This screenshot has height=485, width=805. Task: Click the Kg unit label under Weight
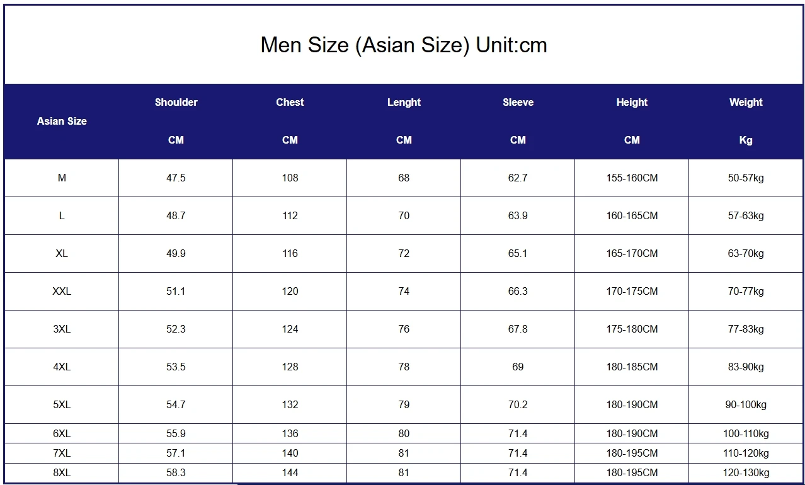click(x=745, y=140)
